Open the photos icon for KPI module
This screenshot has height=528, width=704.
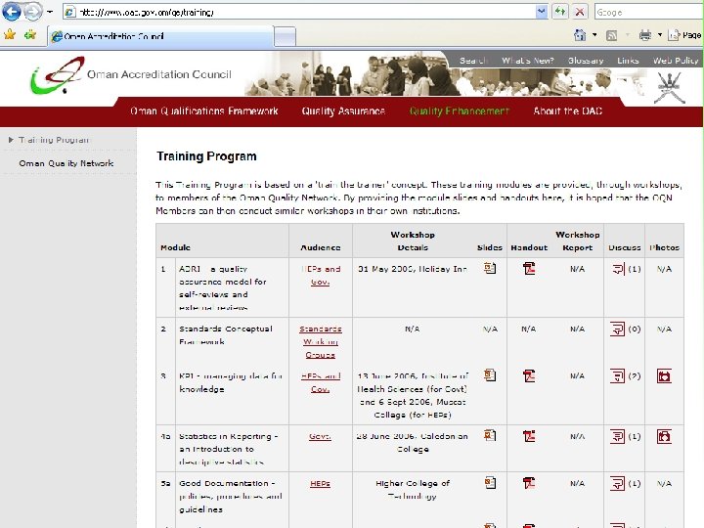coord(664,375)
